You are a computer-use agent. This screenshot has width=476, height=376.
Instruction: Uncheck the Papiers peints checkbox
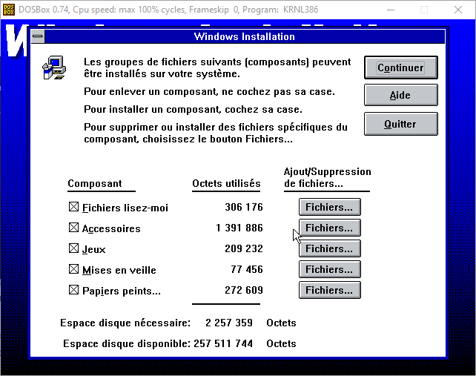pos(73,290)
